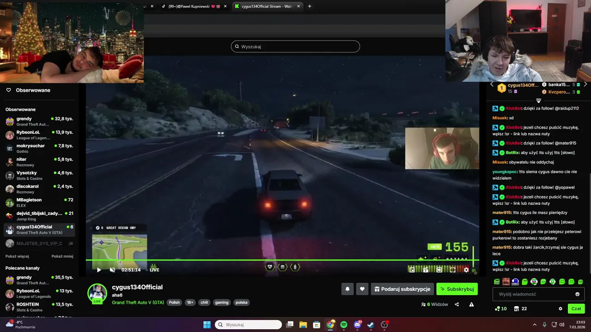Open player settings gear
This screenshot has height=332, width=591.
click(x=466, y=270)
